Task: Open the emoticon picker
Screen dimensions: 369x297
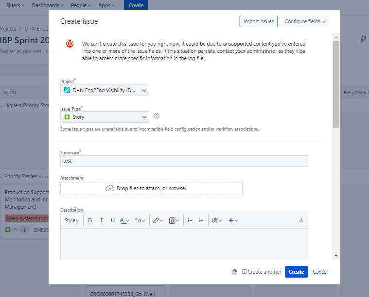Action: point(217,220)
